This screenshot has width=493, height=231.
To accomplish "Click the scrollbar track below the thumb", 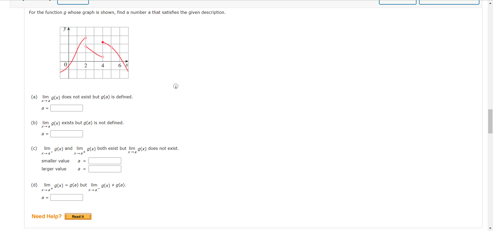I will [x=490, y=179].
